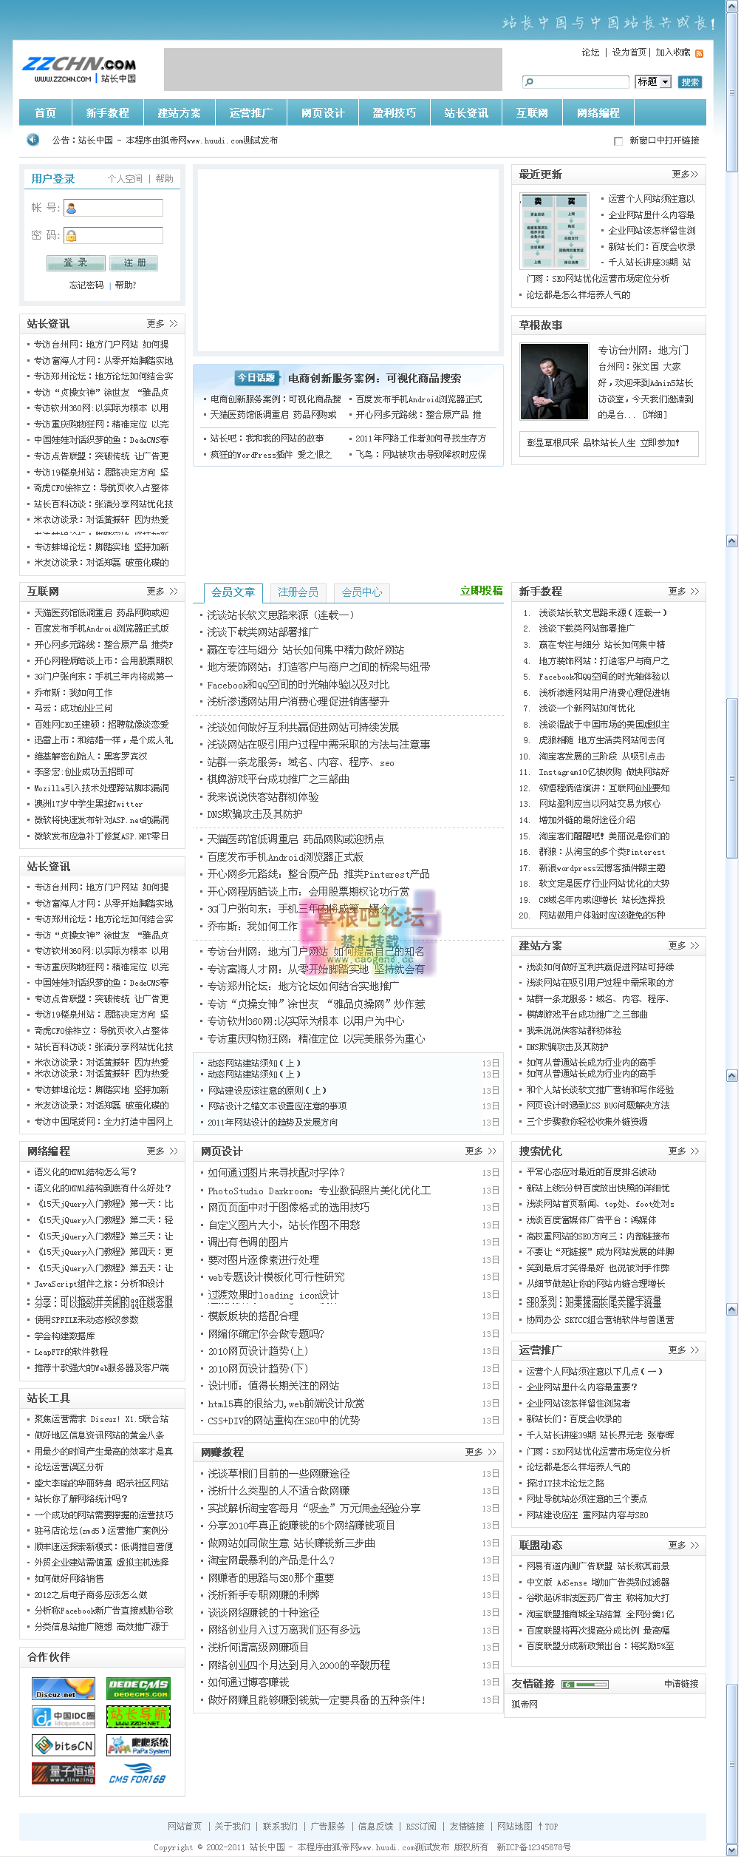Expand 更多 in the 网赚教程 panel

coord(481,1452)
